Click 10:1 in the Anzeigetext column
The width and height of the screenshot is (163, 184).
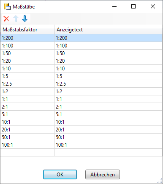pyautogui.click(x=108, y=122)
